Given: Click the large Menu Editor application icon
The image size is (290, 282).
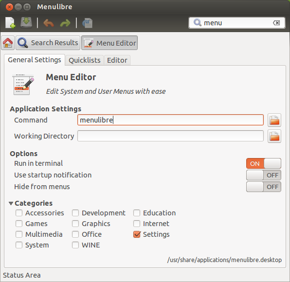Looking at the screenshot, I should pos(23,85).
